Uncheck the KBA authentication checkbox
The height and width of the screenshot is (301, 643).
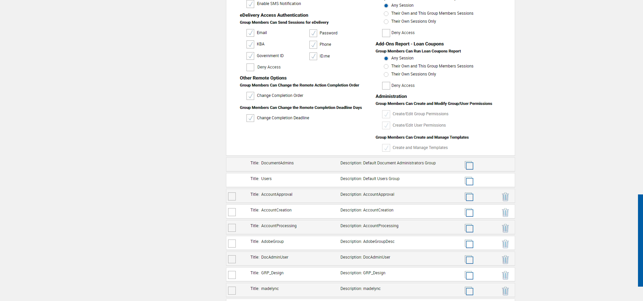250,44
